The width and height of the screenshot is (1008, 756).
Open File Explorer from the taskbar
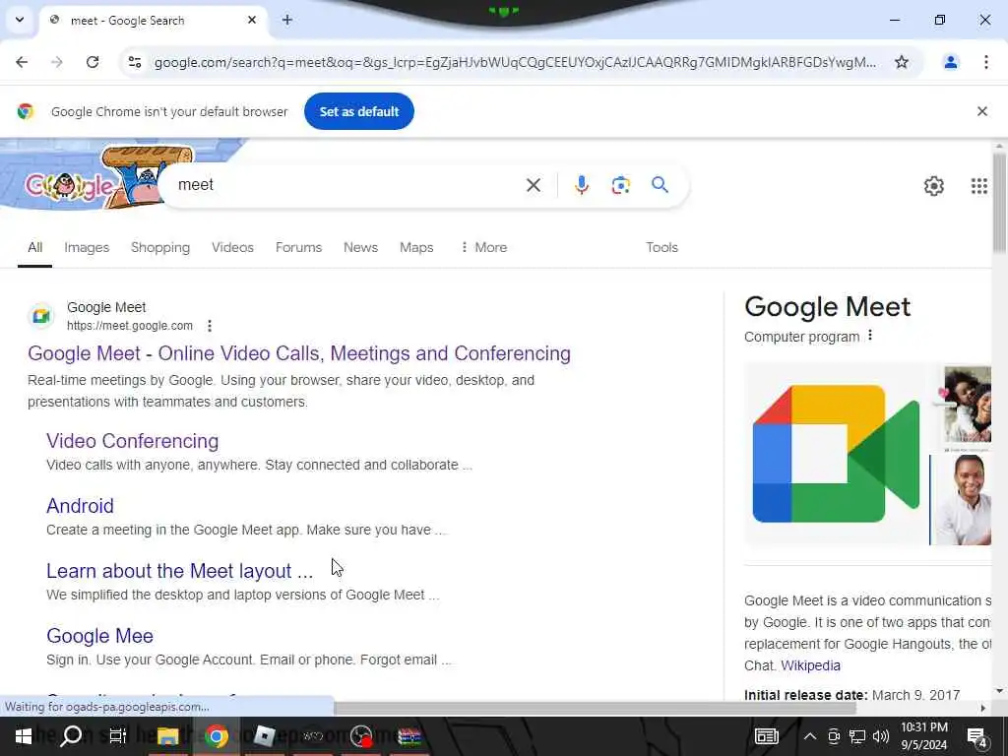167,736
